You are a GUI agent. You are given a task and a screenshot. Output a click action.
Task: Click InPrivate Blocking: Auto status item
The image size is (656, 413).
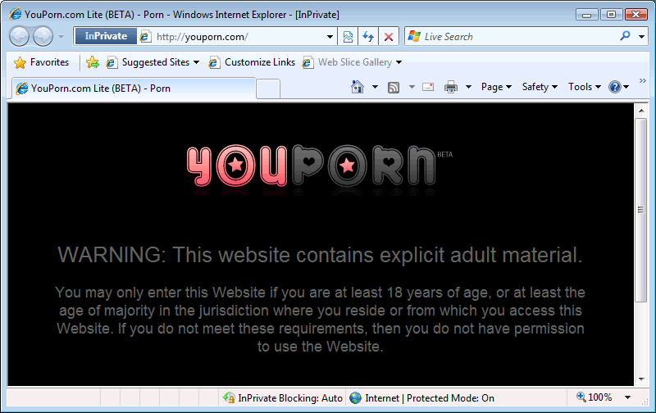click(x=283, y=398)
